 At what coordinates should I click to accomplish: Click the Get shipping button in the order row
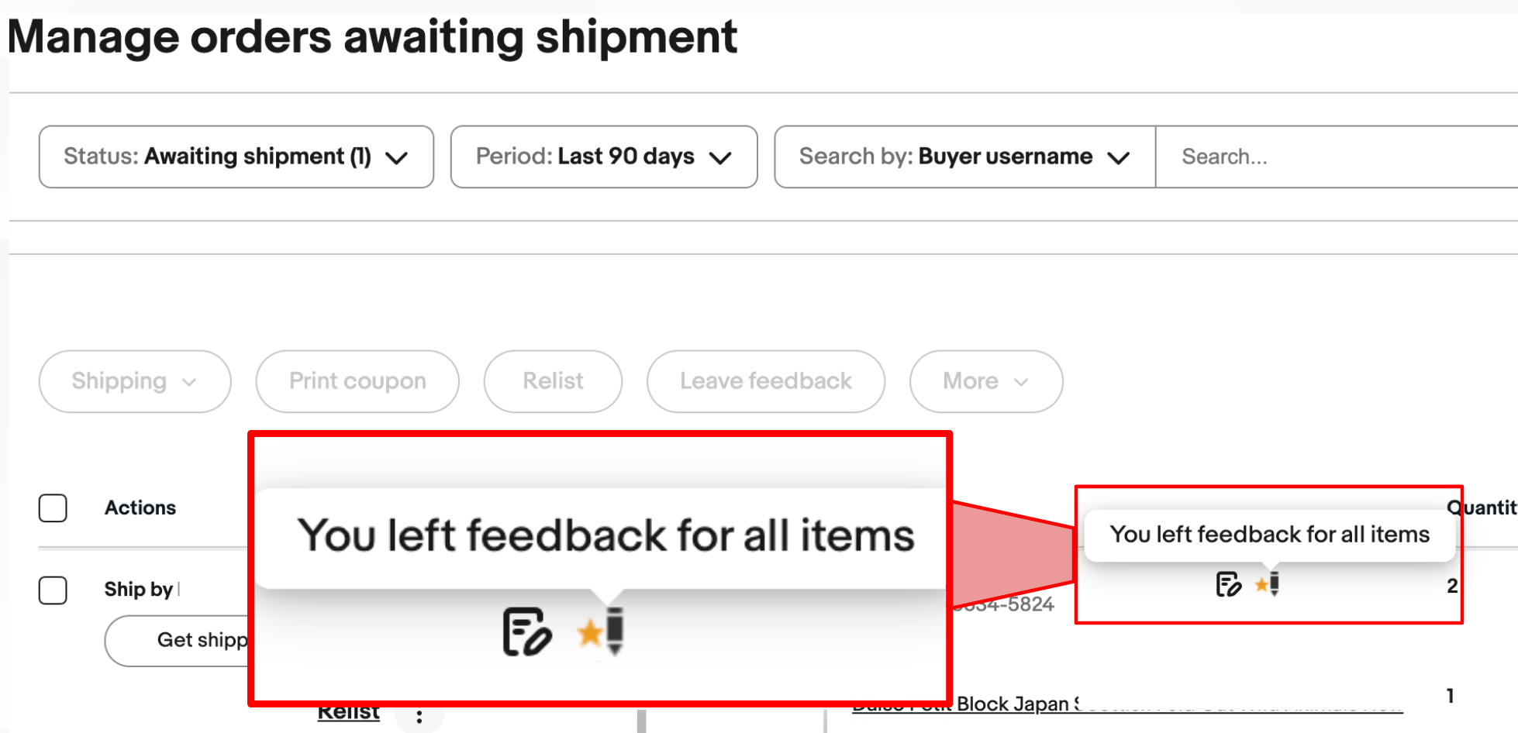[x=177, y=641]
